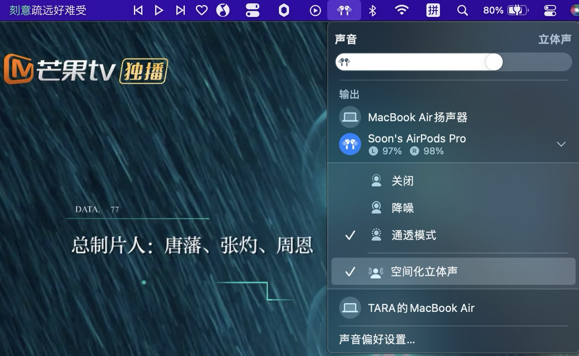Like the current song with heart icon
579x356 pixels.
click(x=202, y=10)
